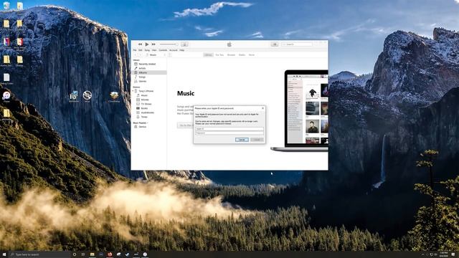Click the Play button in iTunes

point(146,44)
